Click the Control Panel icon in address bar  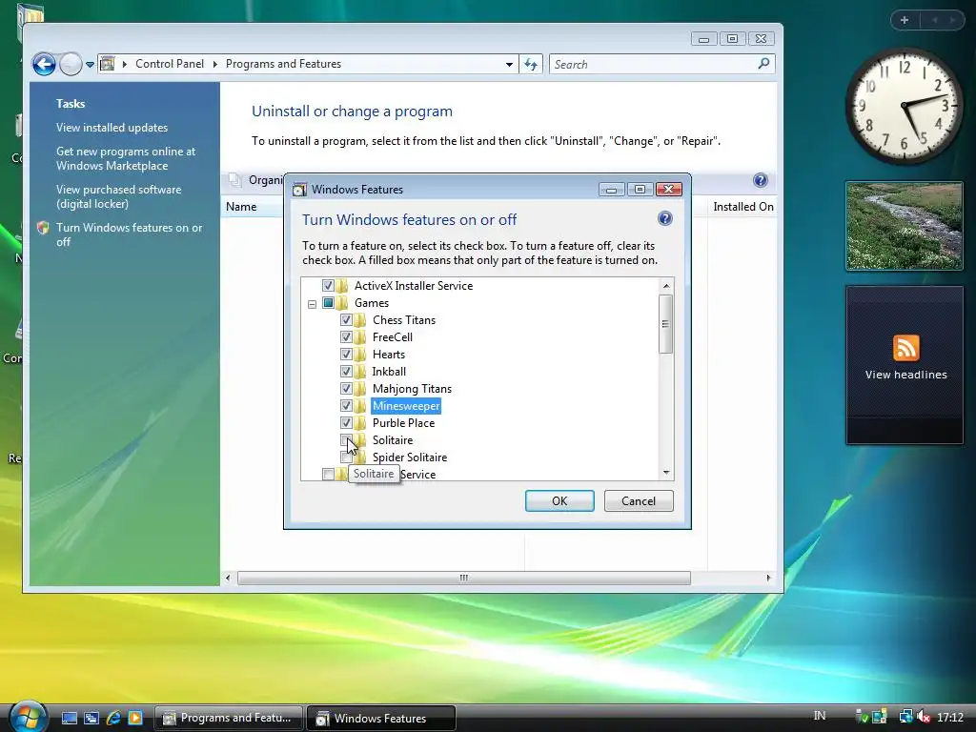pyautogui.click(x=108, y=64)
